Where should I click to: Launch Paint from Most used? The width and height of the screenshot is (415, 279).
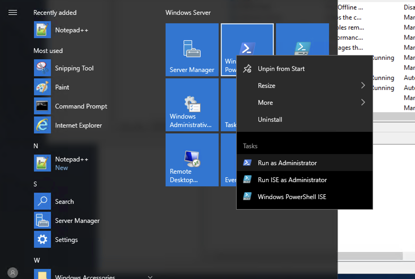62,87
